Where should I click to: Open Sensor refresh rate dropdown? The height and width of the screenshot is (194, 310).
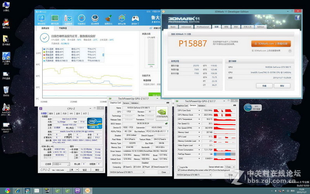click(230, 167)
